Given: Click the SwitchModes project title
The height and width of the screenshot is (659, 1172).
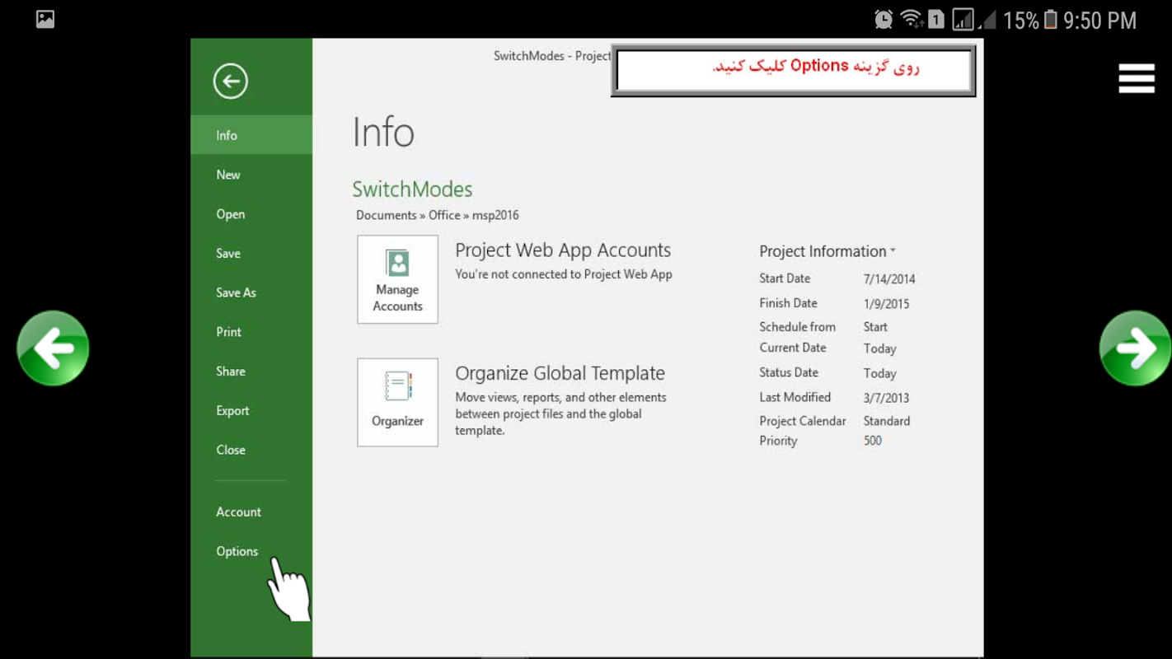Looking at the screenshot, I should (x=412, y=189).
